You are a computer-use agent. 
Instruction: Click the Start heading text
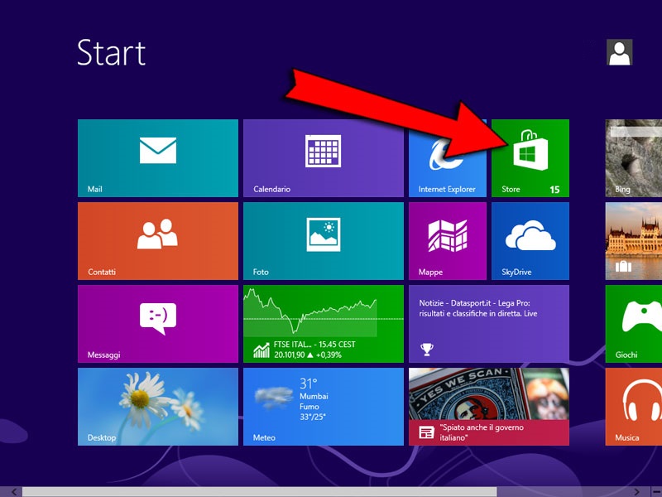(112, 53)
